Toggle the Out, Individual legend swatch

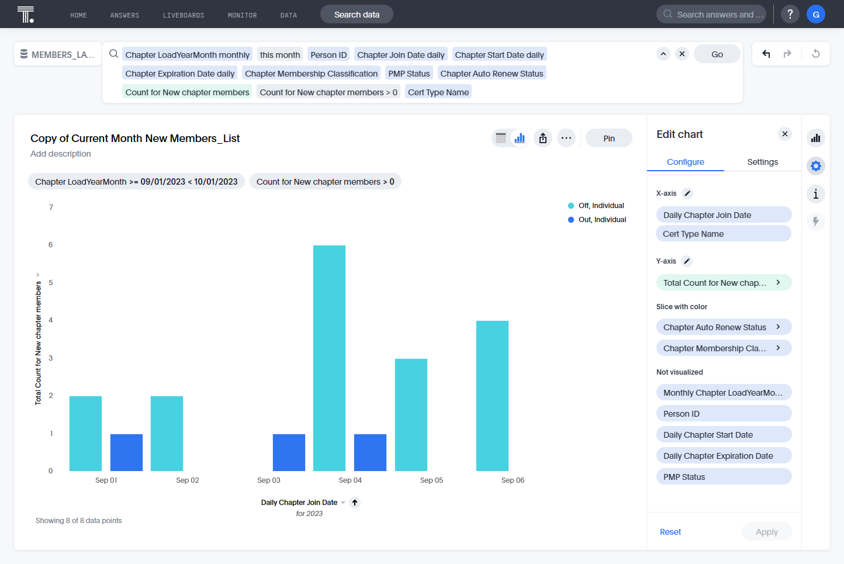tap(571, 220)
